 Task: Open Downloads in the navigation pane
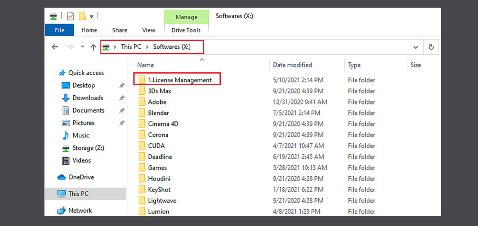[88, 98]
